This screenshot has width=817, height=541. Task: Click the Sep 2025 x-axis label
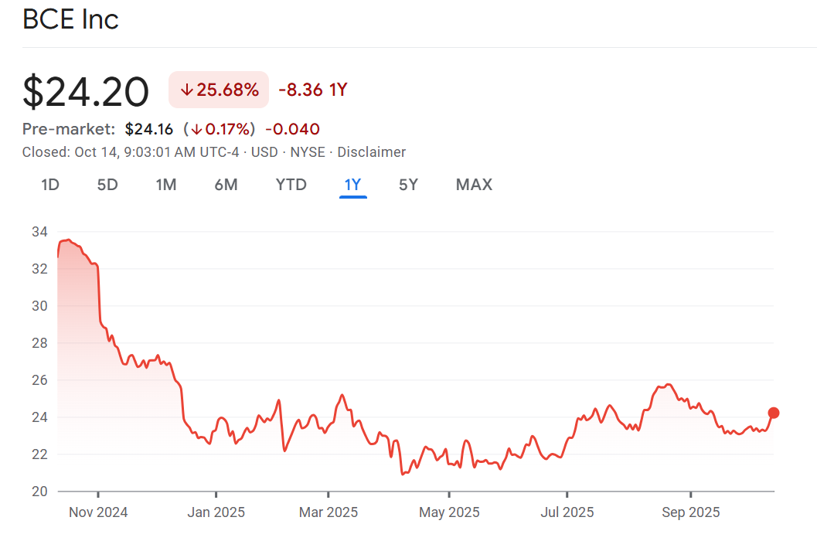click(690, 512)
